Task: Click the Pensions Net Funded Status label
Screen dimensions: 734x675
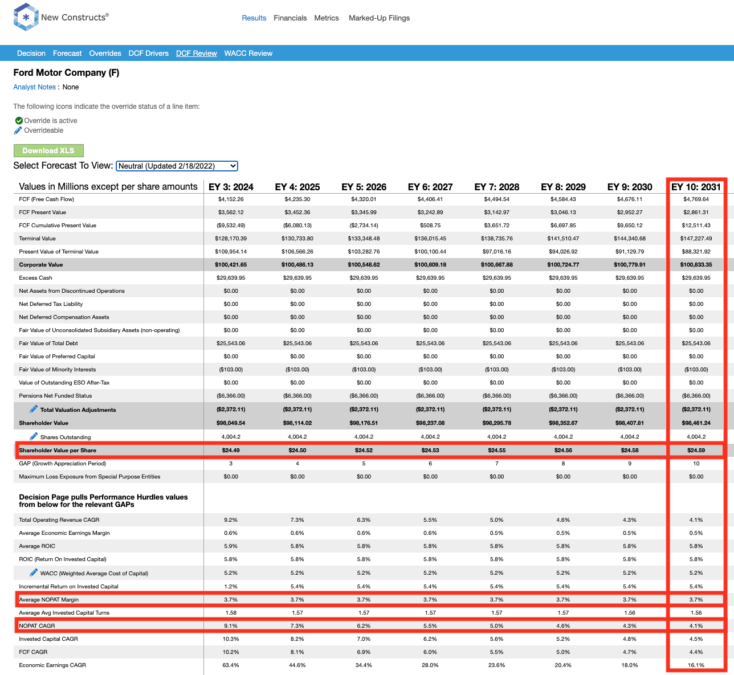Action: click(55, 396)
